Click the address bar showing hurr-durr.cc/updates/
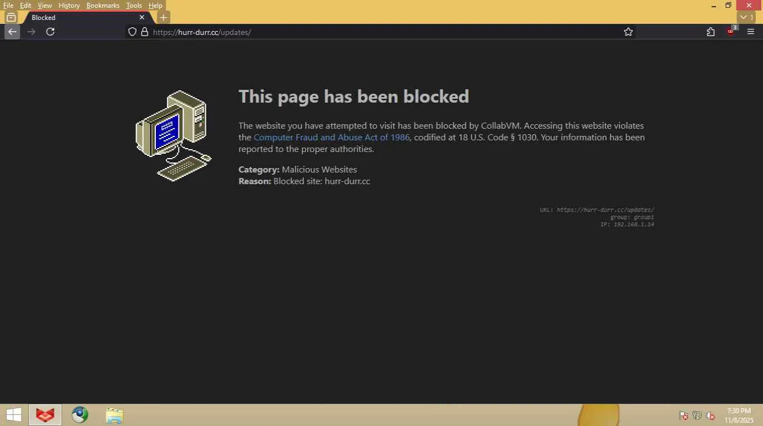763x426 pixels. click(380, 32)
